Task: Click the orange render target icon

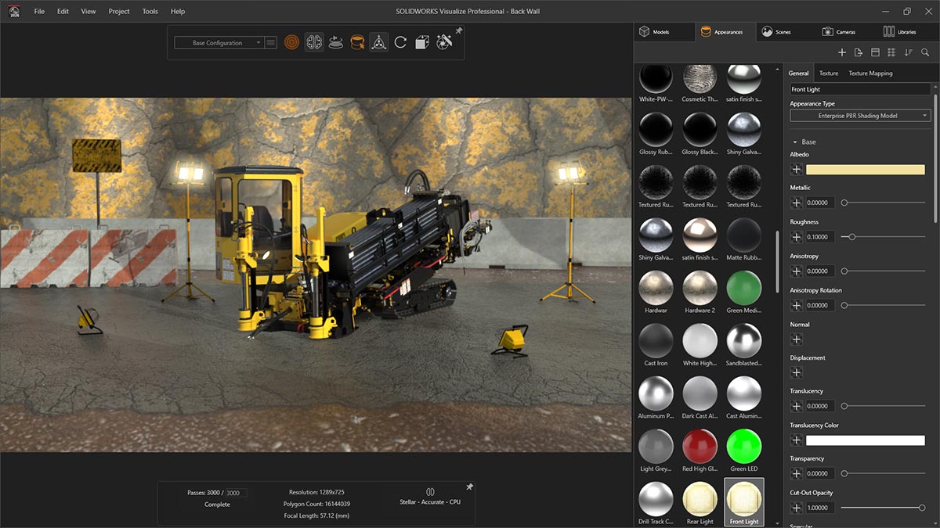Action: (292, 42)
